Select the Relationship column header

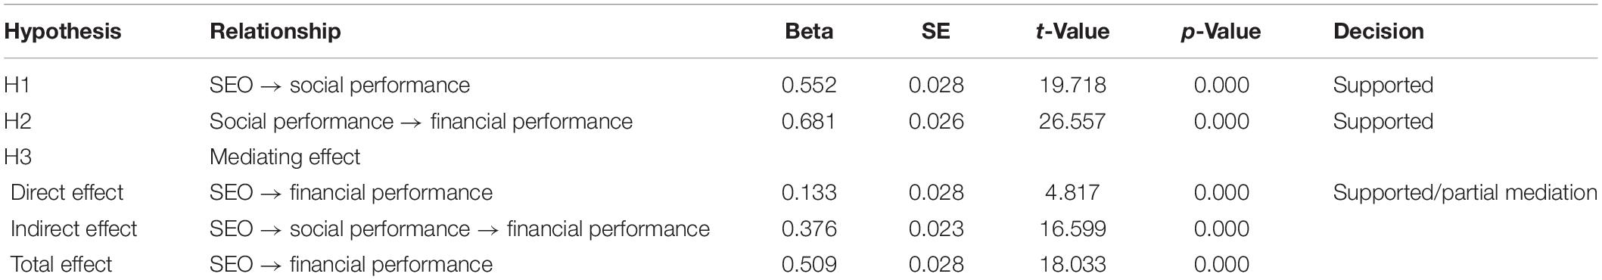point(275,32)
